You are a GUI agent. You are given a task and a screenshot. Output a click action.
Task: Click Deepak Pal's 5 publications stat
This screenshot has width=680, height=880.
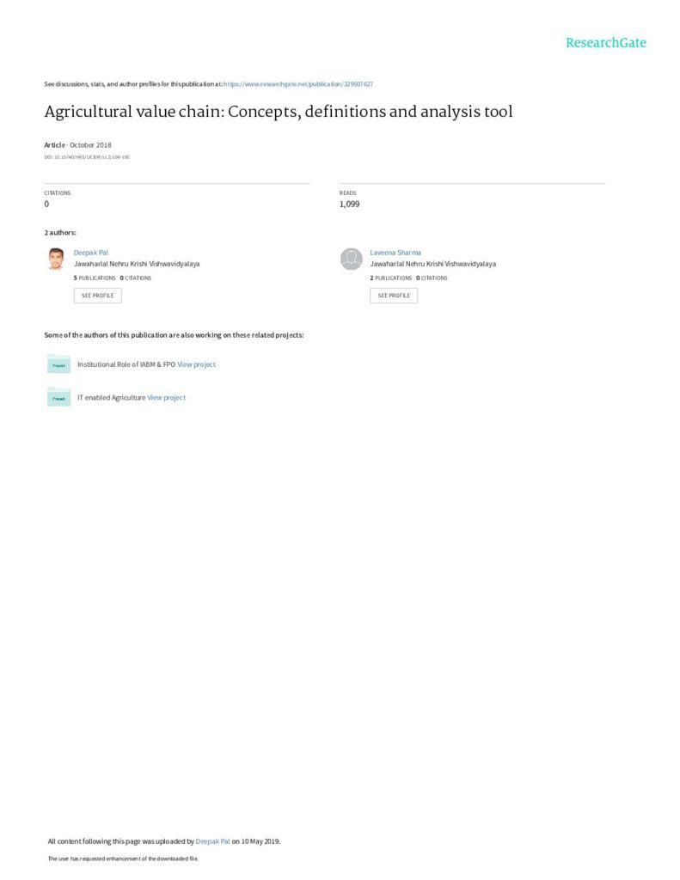click(95, 278)
